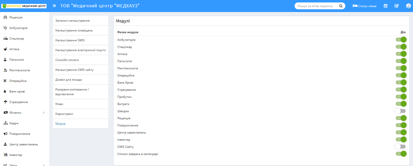Click the Статус ліжка header link
The width and height of the screenshot is (413, 166).
coord(365,6)
